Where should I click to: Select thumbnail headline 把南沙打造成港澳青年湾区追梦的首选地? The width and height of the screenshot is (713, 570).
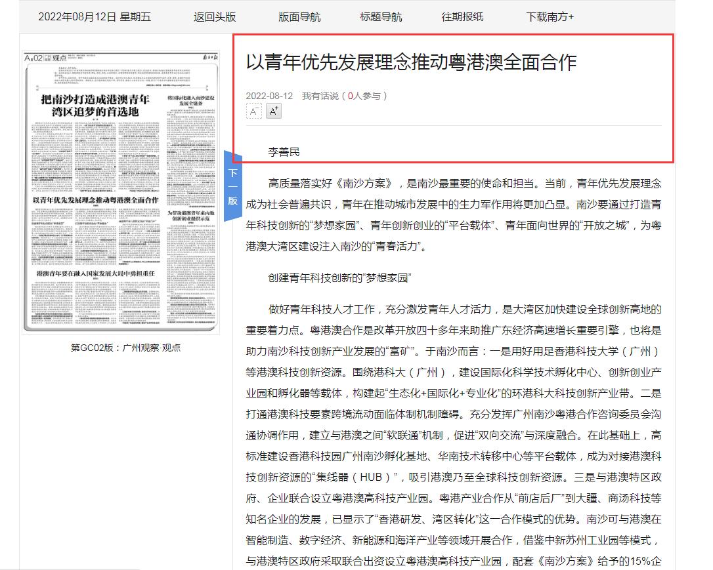click(95, 106)
